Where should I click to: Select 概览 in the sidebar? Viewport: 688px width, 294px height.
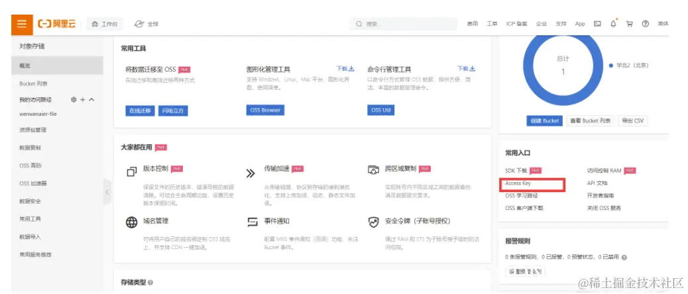point(57,66)
